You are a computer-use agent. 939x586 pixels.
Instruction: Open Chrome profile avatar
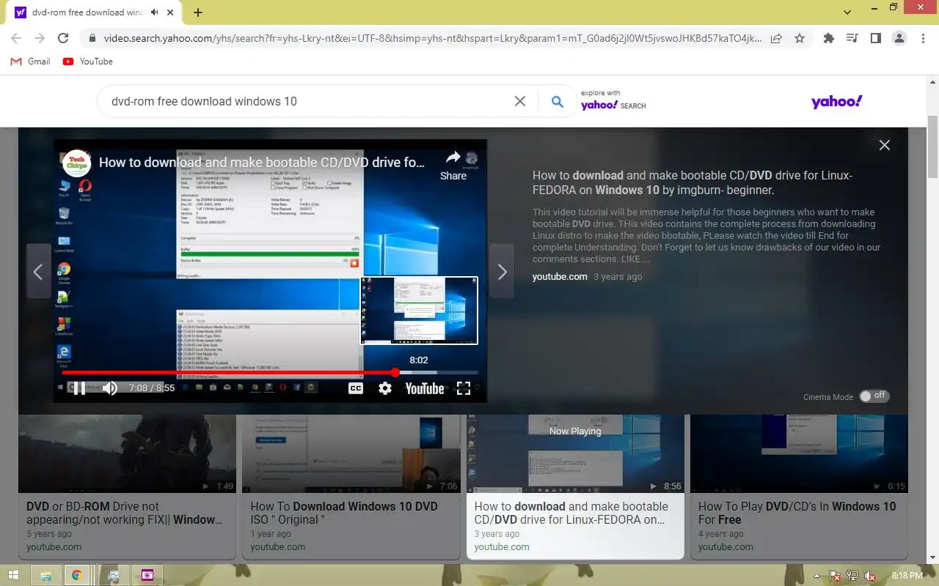[899, 38]
